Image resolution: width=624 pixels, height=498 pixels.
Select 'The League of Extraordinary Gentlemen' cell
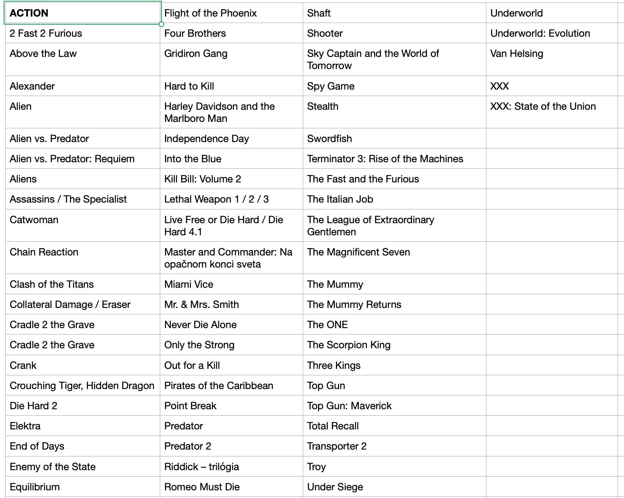coord(394,226)
